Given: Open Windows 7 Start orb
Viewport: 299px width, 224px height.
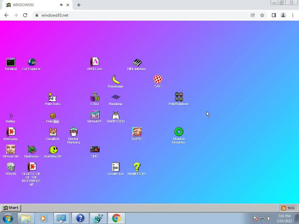Looking at the screenshot, I should tap(8, 218).
